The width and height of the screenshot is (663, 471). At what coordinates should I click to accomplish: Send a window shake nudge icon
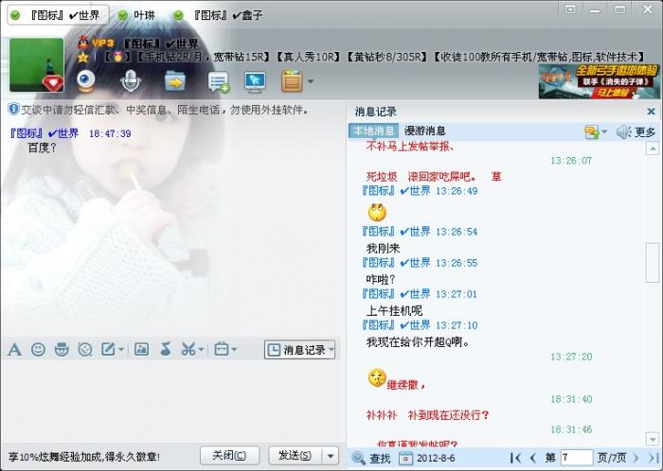[85, 349]
